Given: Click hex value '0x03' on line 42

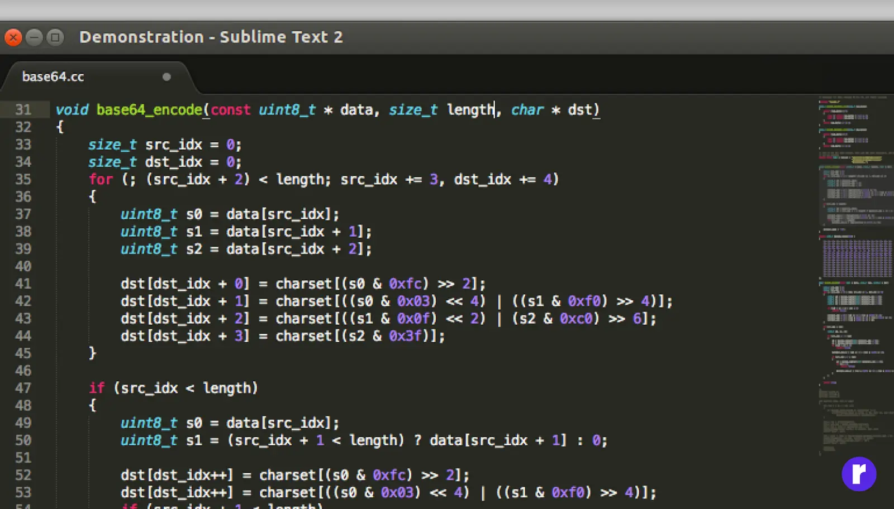Looking at the screenshot, I should pyautogui.click(x=413, y=301).
